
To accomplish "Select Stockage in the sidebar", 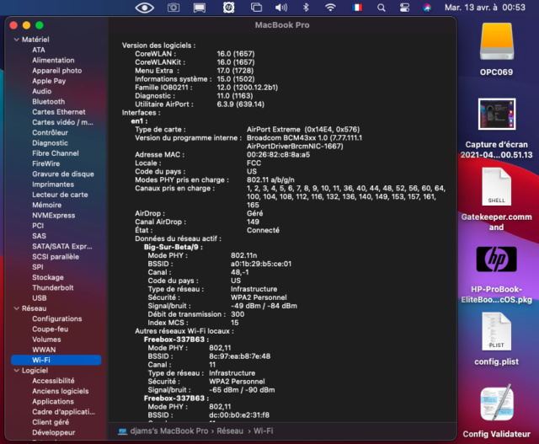I will pyautogui.click(x=48, y=277).
